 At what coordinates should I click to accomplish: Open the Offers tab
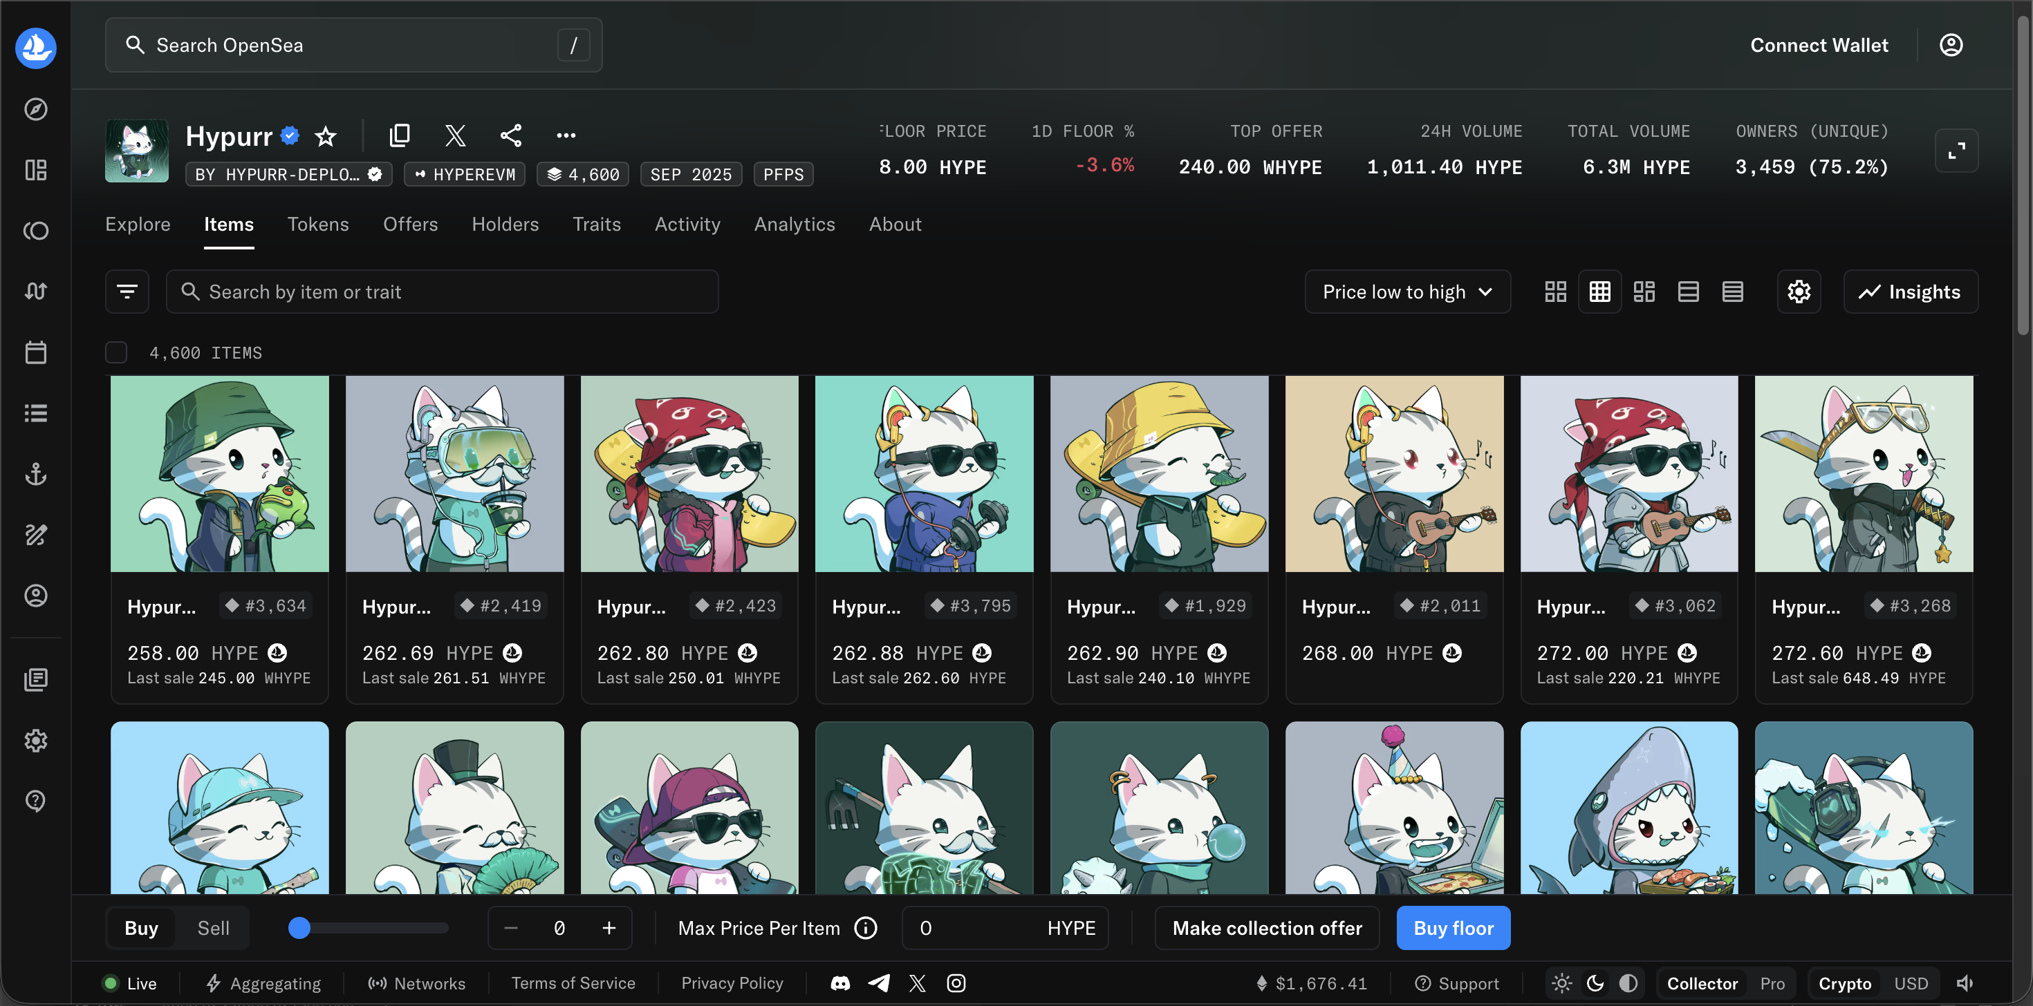point(410,225)
